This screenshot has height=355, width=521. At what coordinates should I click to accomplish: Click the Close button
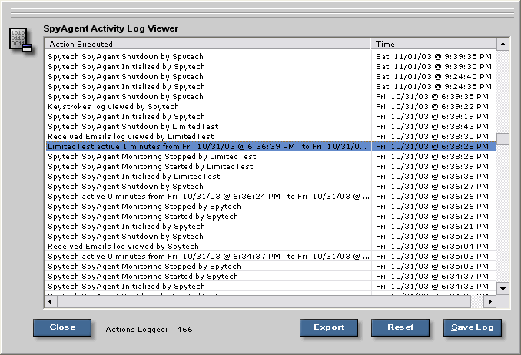(62, 327)
